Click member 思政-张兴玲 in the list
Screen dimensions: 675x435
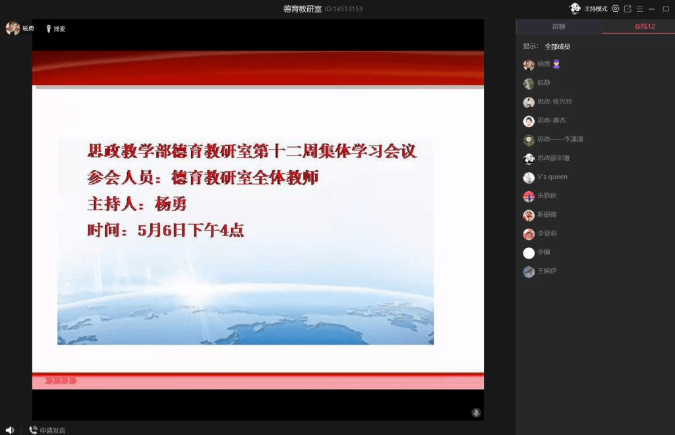(x=554, y=102)
